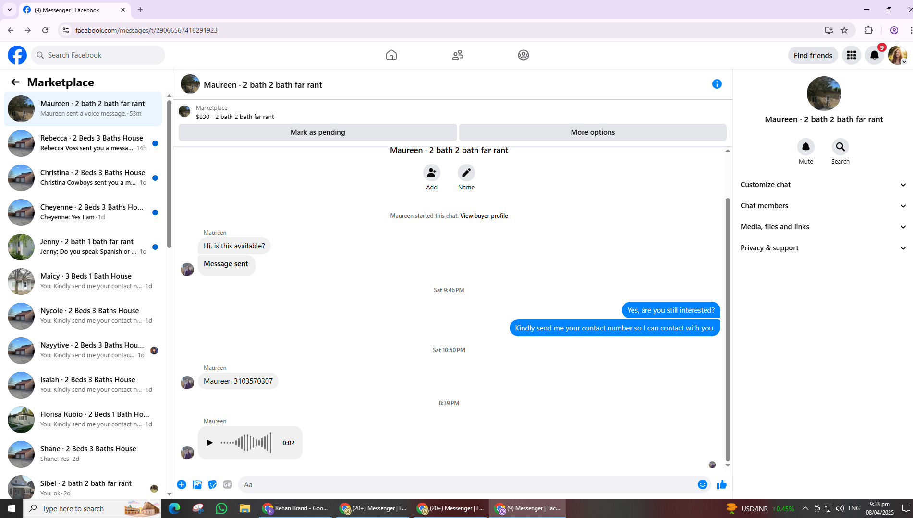
Task: Open new browser tab
Action: click(140, 10)
